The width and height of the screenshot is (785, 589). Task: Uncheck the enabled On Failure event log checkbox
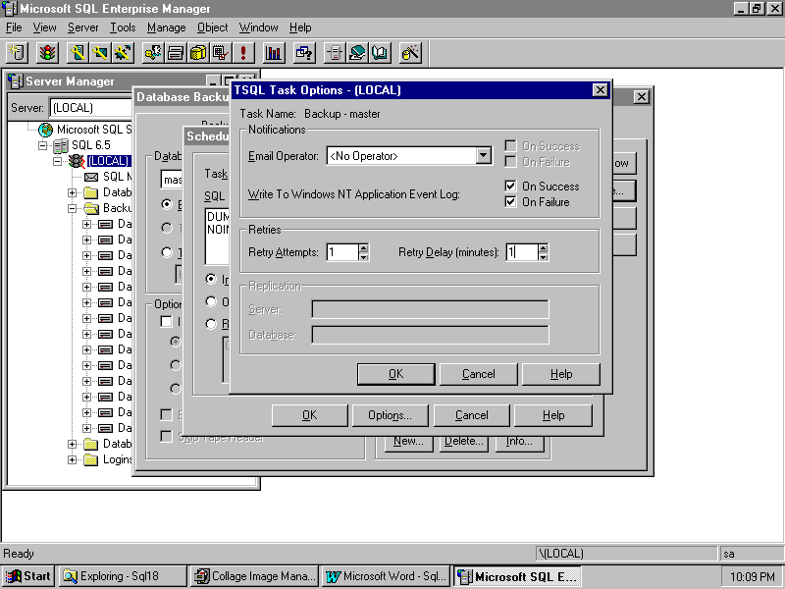pyautogui.click(x=510, y=202)
